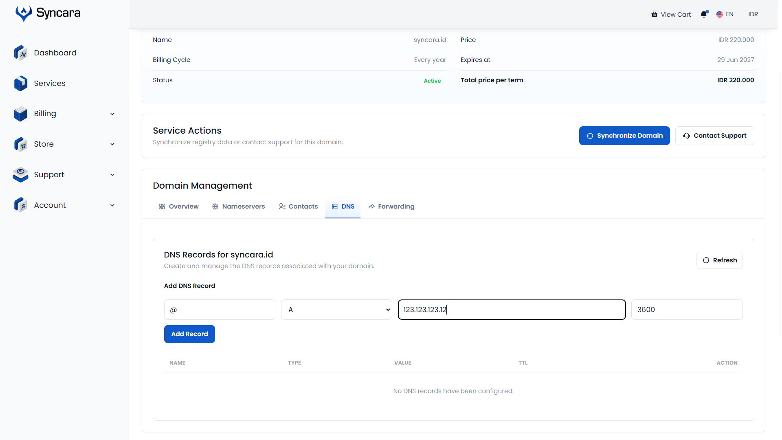
Task: Open the EN language selector
Action: click(725, 14)
